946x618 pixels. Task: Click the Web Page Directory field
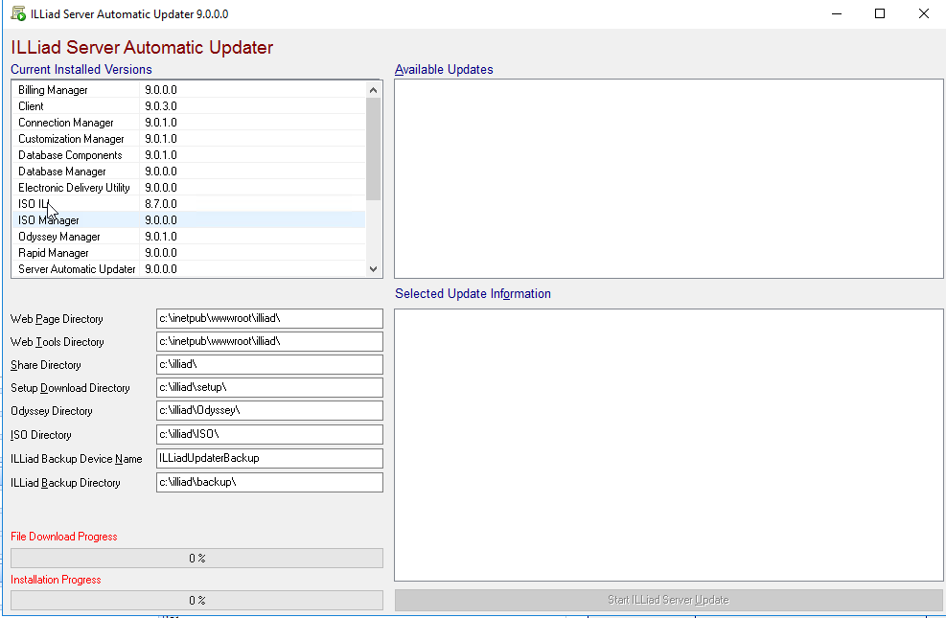pos(268,319)
